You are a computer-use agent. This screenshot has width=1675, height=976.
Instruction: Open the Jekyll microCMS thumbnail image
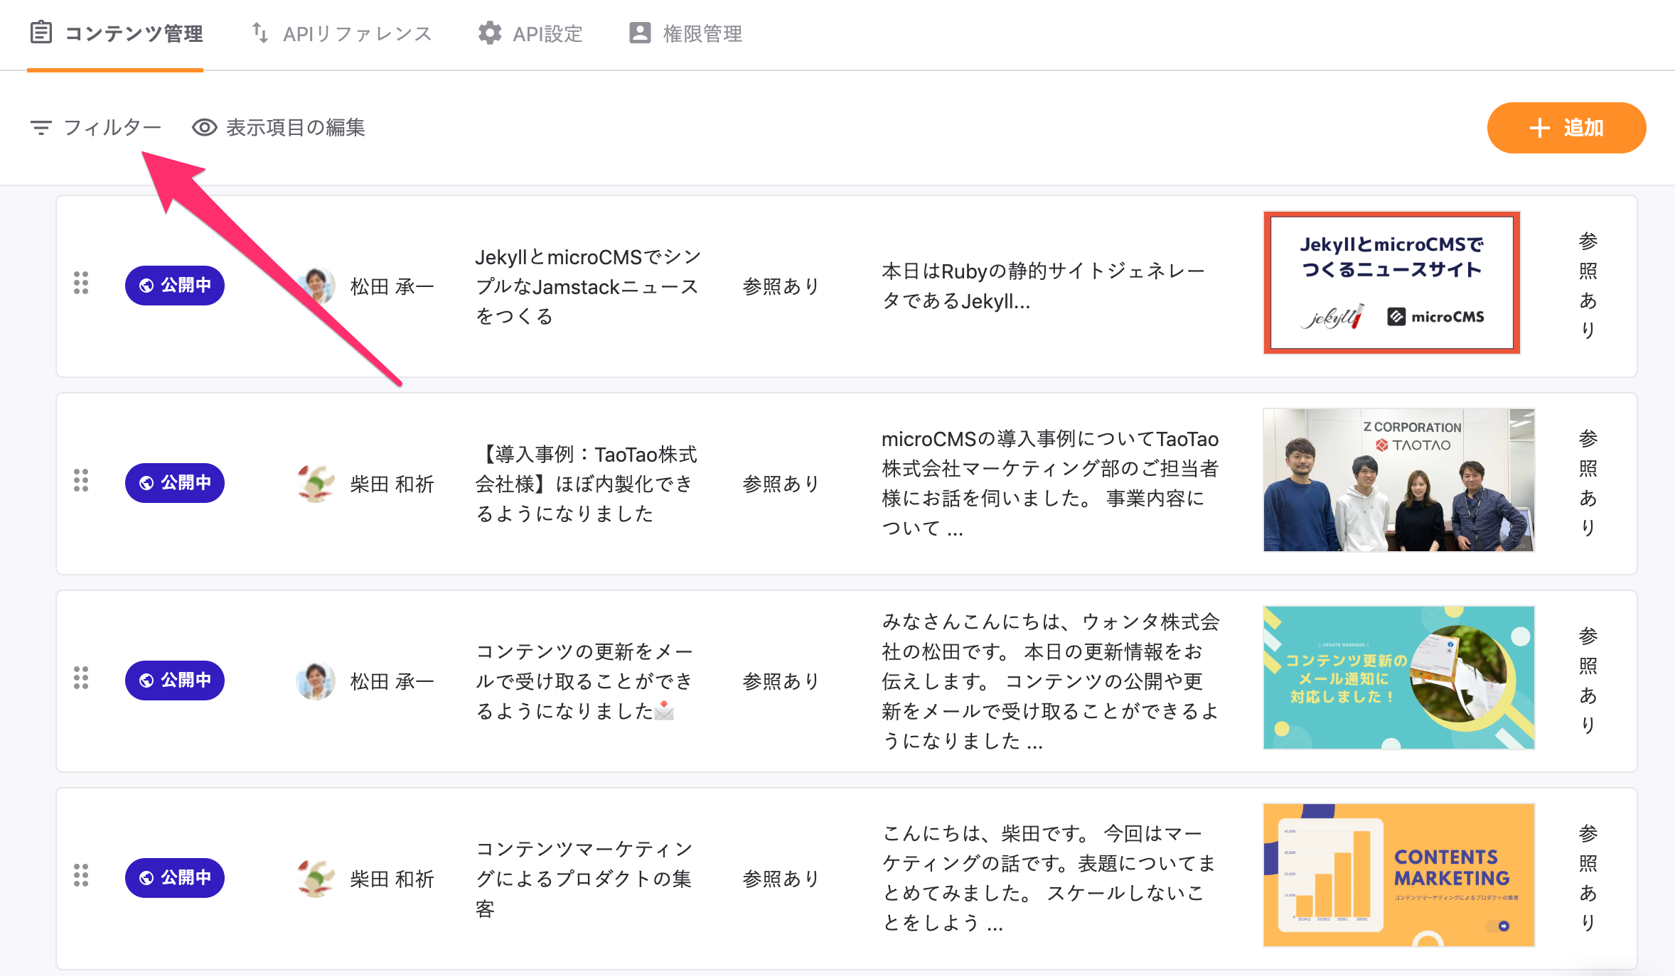pyautogui.click(x=1391, y=283)
